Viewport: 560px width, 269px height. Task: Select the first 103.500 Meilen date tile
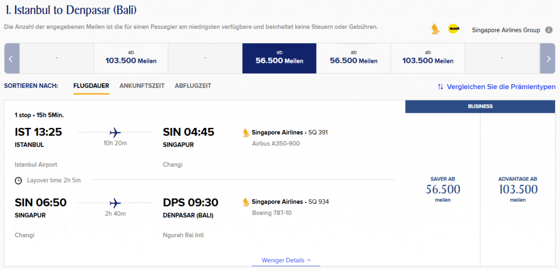coord(131,58)
